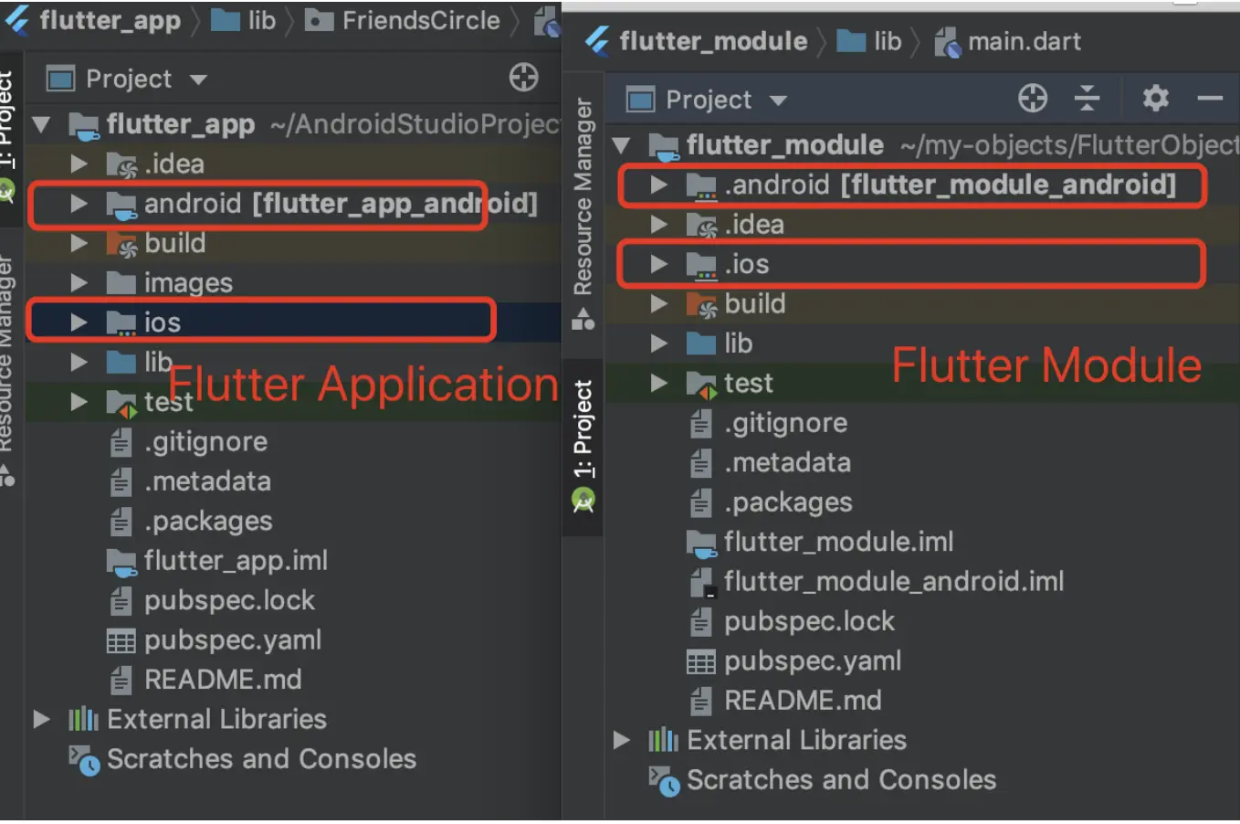
Task: Open Project view dropdown in flutter_module panel
Action: click(x=778, y=100)
